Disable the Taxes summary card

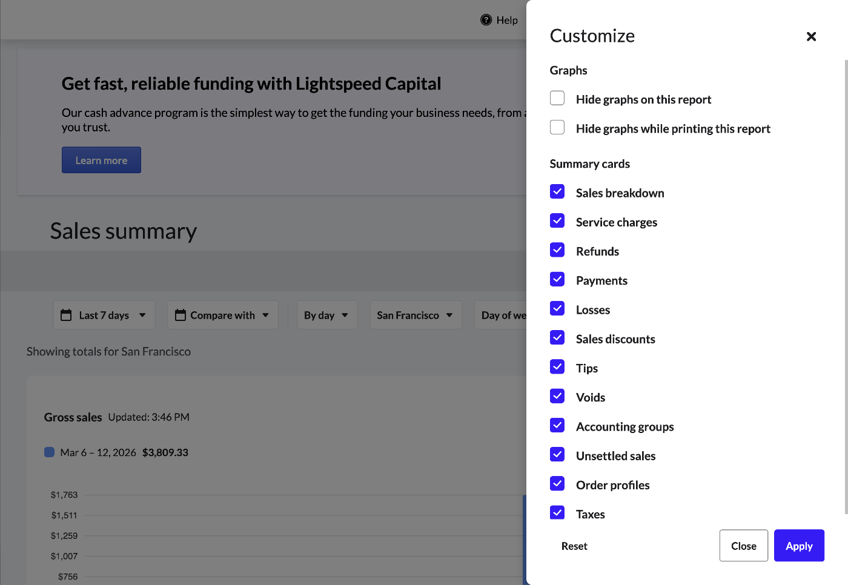pyautogui.click(x=557, y=512)
